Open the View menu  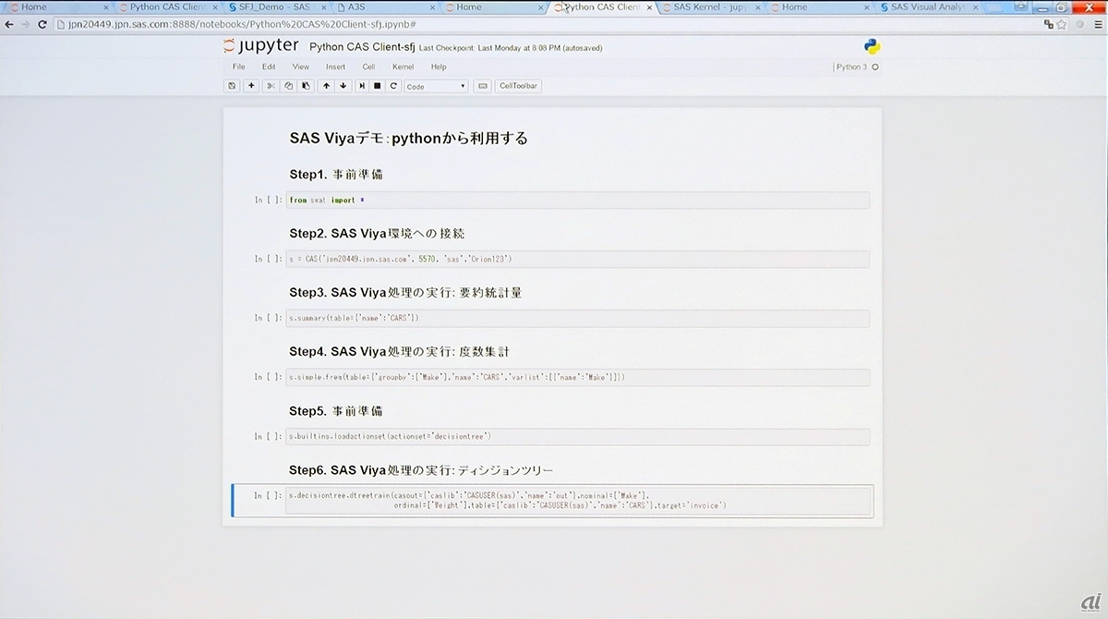301,67
